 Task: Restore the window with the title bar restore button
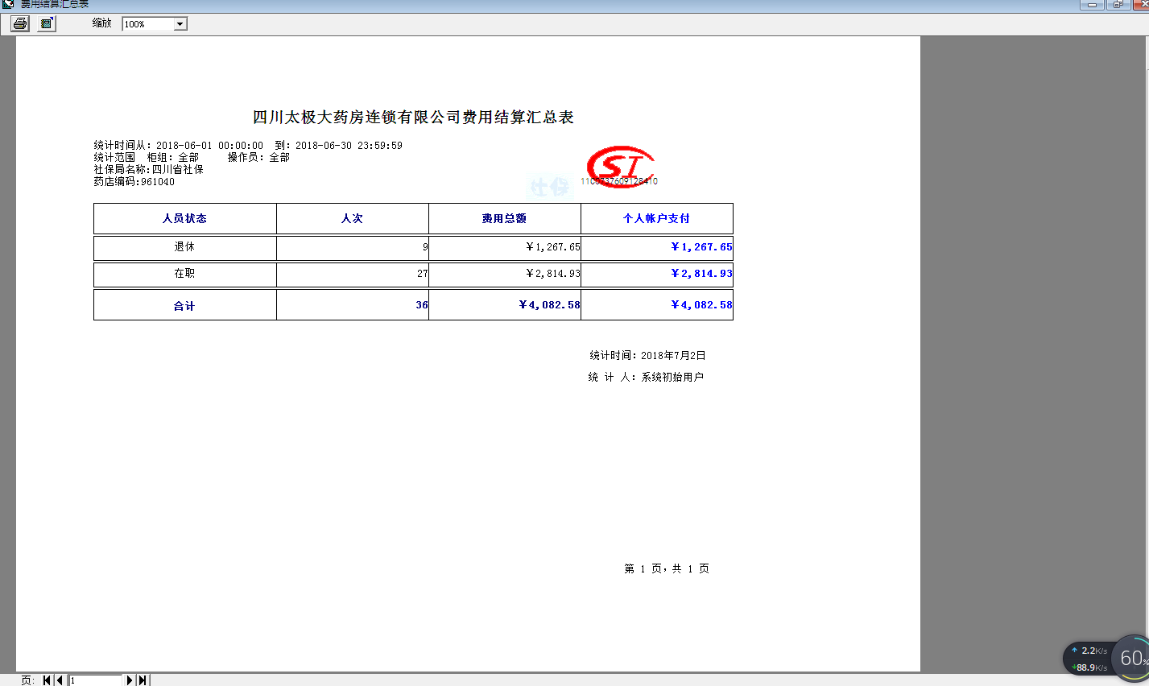coord(1118,4)
